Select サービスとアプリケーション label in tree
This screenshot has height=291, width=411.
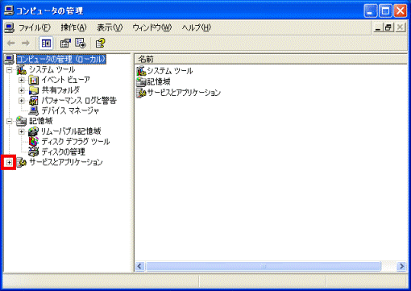[66, 162]
